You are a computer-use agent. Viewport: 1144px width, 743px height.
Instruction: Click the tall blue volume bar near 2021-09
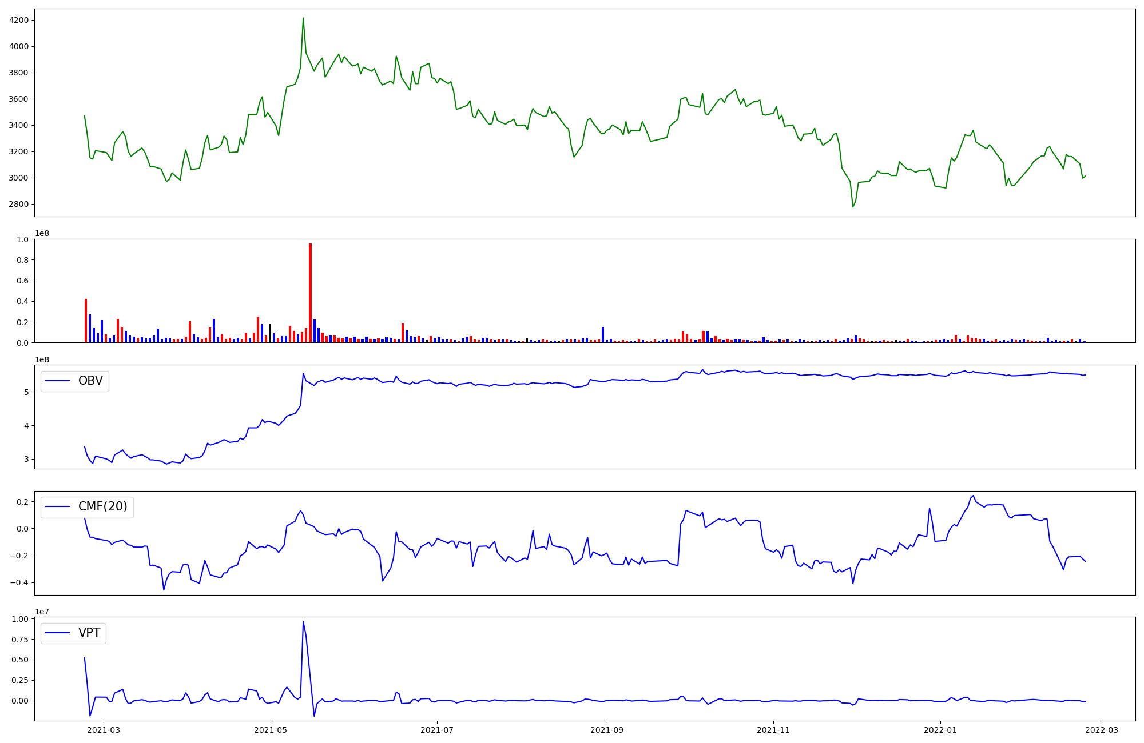(x=603, y=334)
